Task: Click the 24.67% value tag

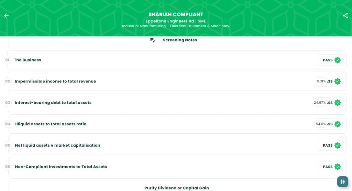Action: 320,103
